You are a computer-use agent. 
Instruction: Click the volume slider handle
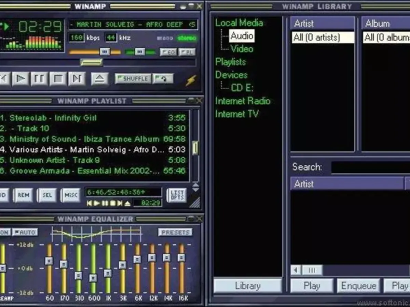click(105, 52)
